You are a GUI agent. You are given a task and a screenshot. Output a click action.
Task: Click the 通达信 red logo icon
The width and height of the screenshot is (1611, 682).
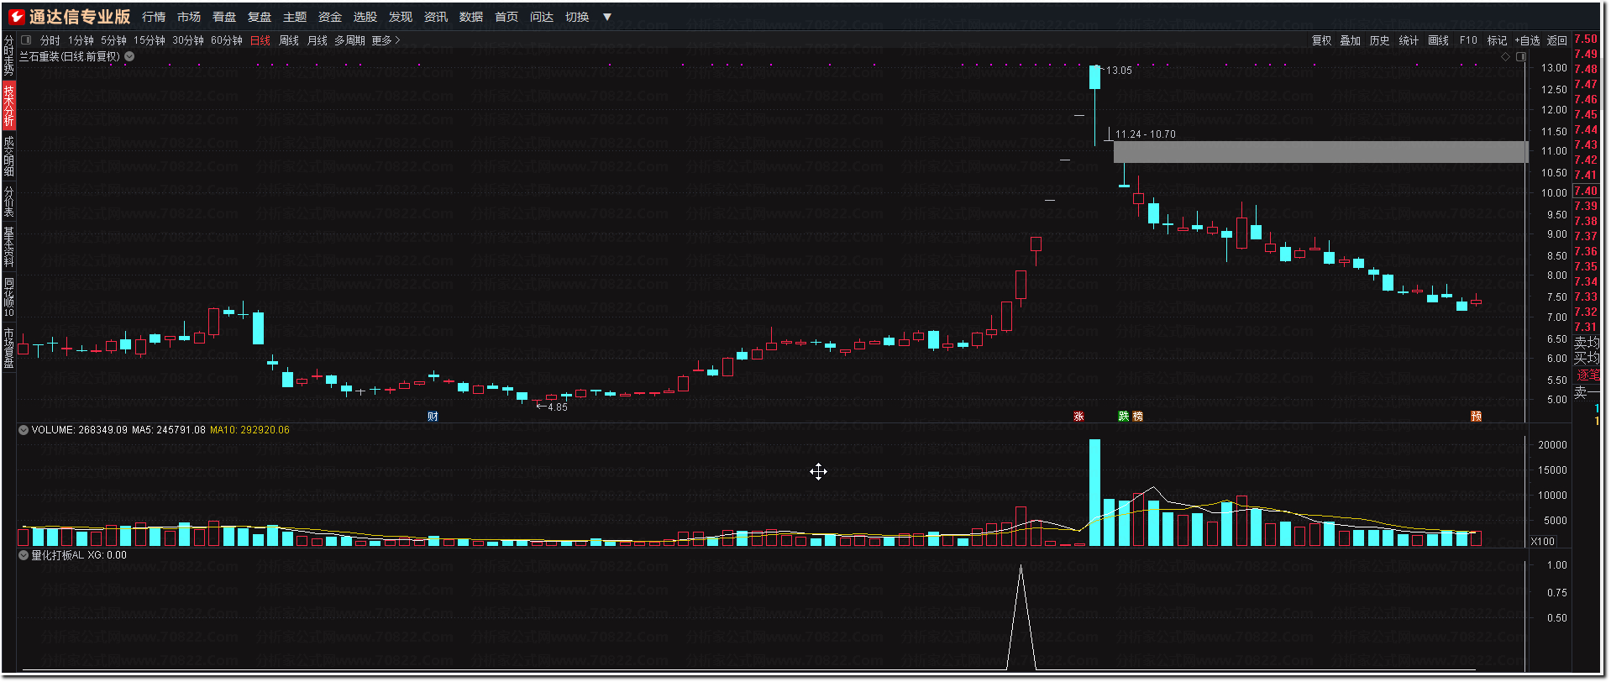pyautogui.click(x=16, y=16)
